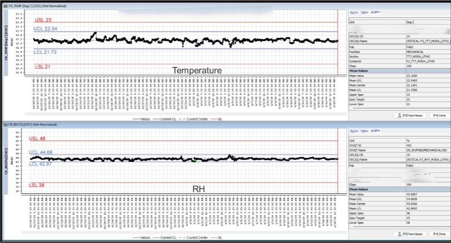Select the Mean Value cell '43.6967'

coord(428,194)
